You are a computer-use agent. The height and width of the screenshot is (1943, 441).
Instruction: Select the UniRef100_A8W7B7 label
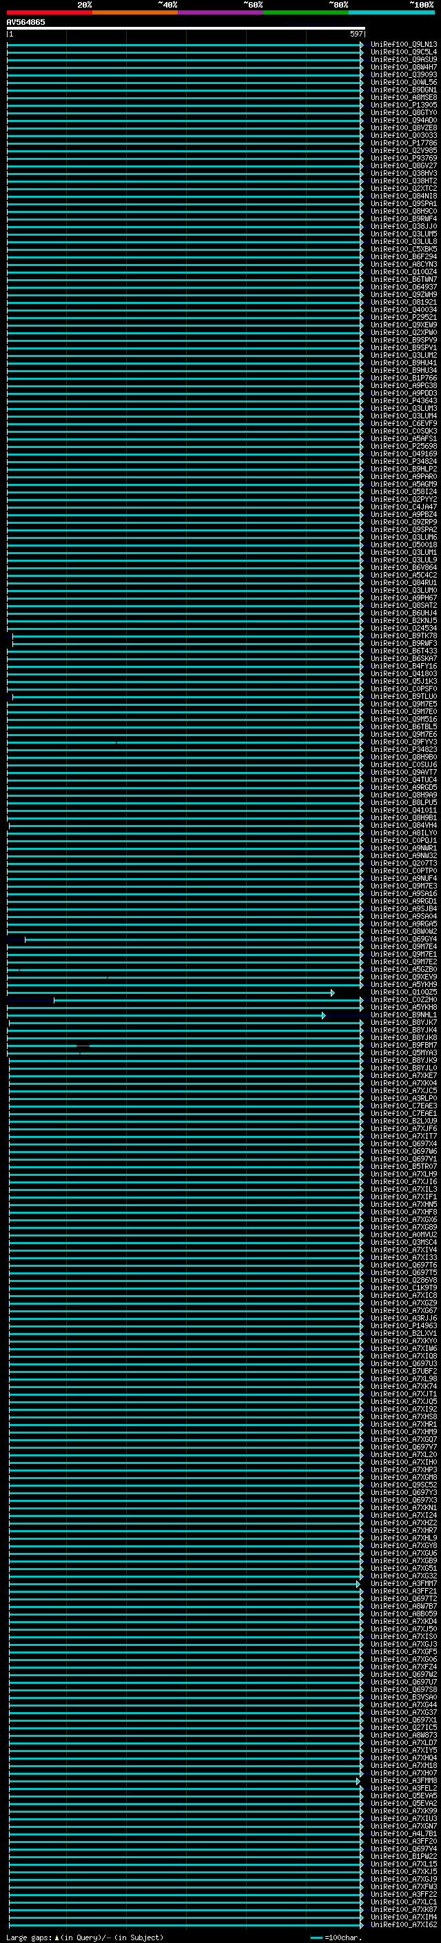click(403, 1606)
